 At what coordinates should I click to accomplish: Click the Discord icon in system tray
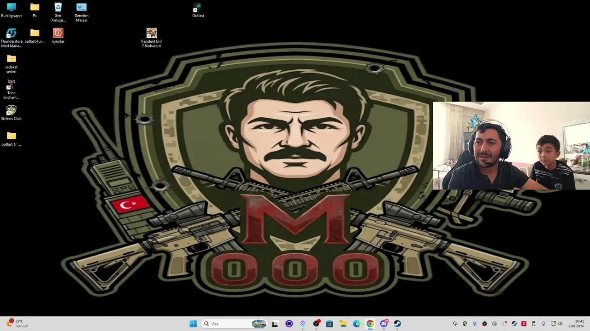[x=504, y=324]
